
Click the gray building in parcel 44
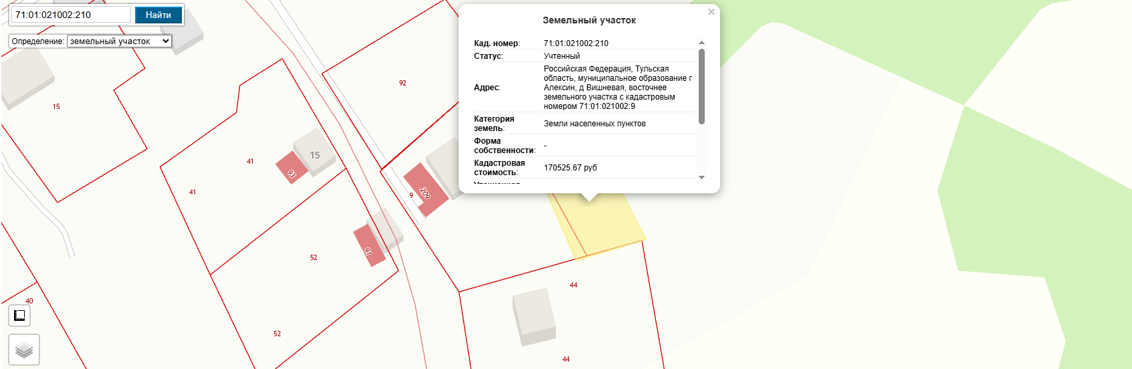point(534,316)
